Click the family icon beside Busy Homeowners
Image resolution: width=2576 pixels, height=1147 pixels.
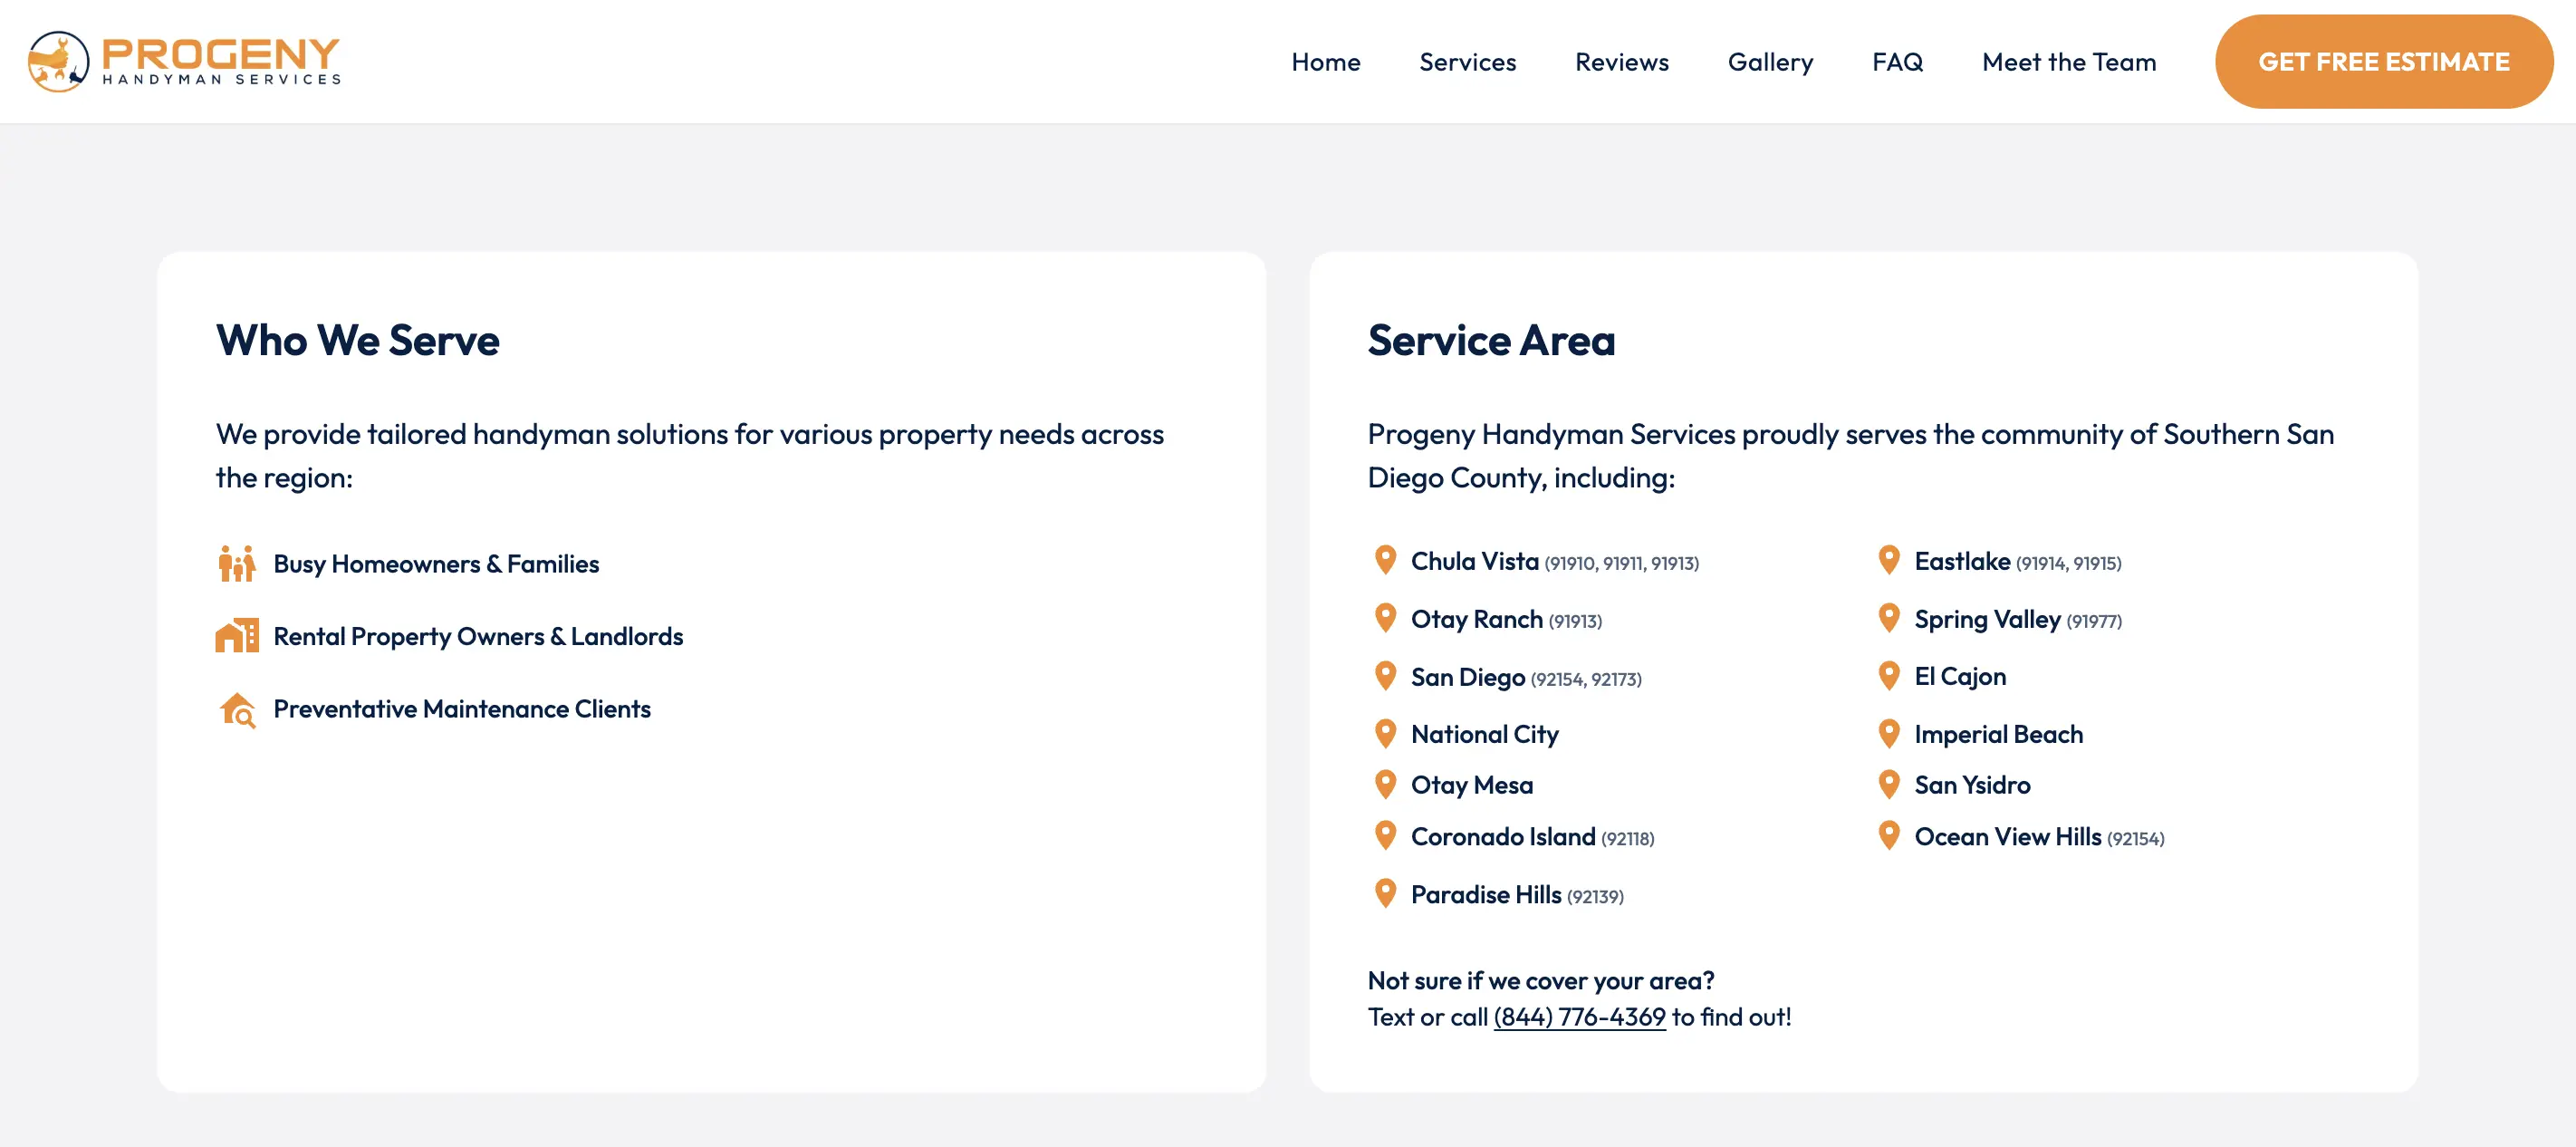237,564
